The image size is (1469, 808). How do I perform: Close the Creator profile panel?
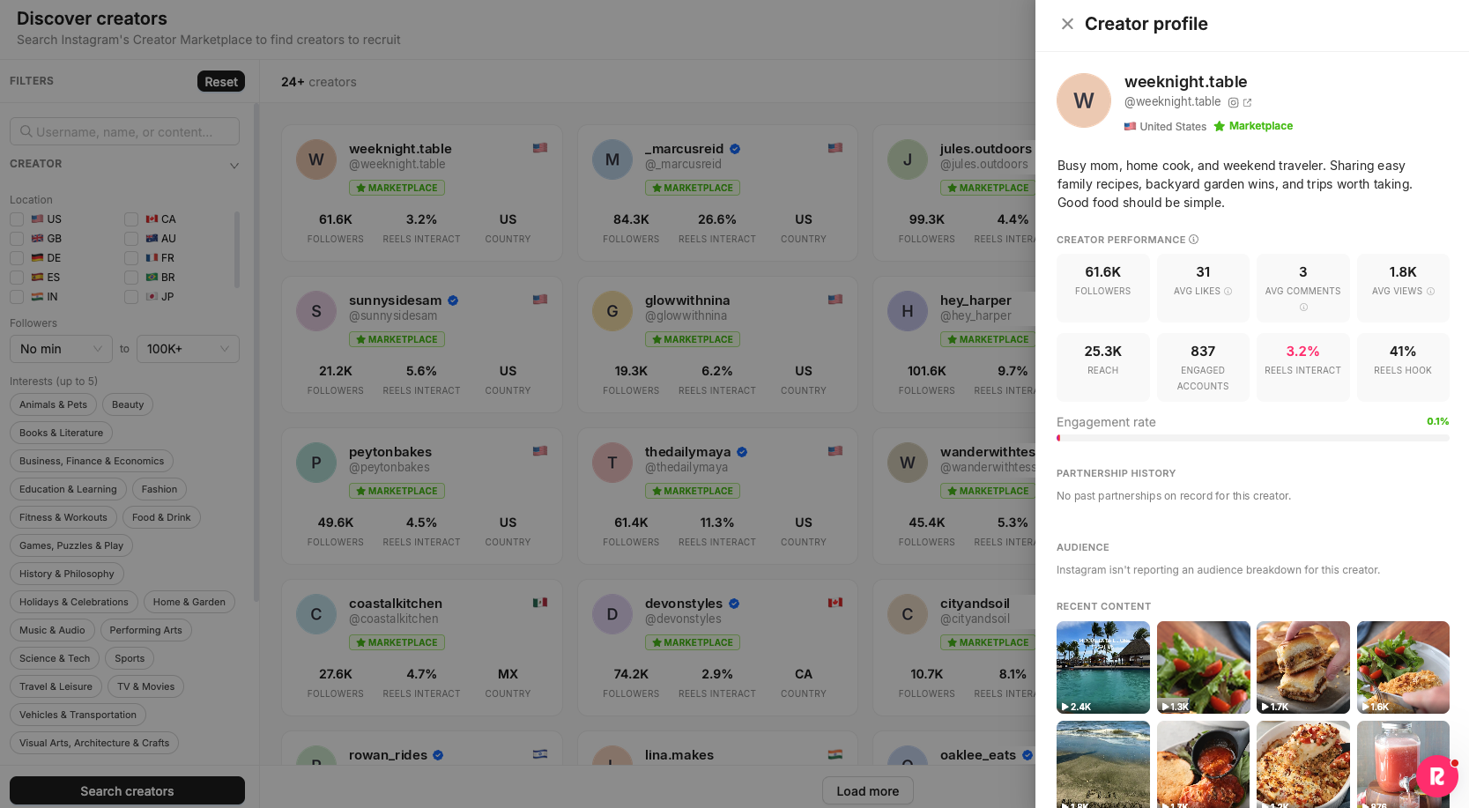pyautogui.click(x=1067, y=24)
